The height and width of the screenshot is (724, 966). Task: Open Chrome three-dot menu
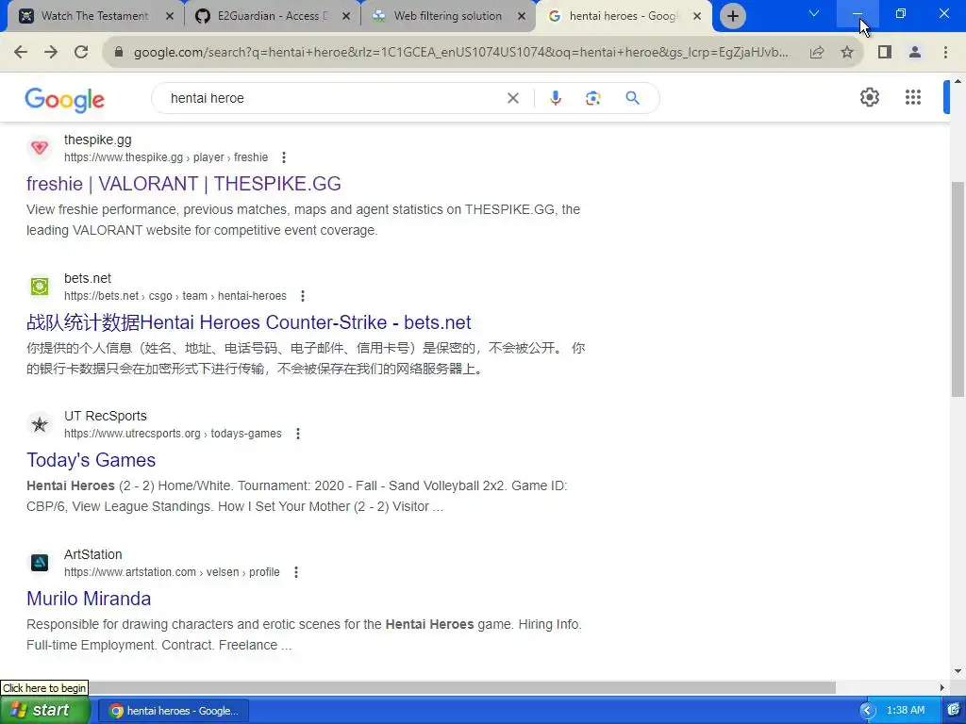point(945,53)
